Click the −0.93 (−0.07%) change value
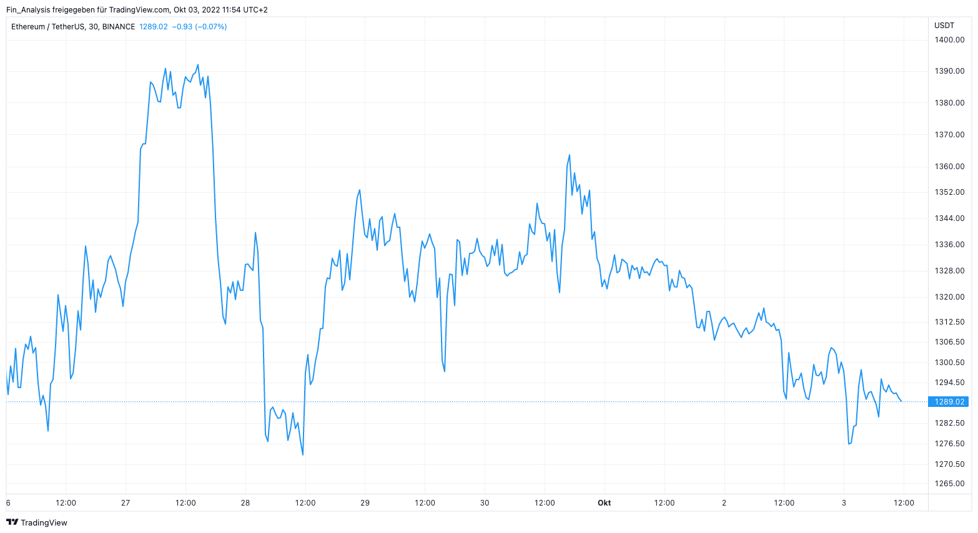Image resolution: width=978 pixels, height=533 pixels. pyautogui.click(x=199, y=27)
